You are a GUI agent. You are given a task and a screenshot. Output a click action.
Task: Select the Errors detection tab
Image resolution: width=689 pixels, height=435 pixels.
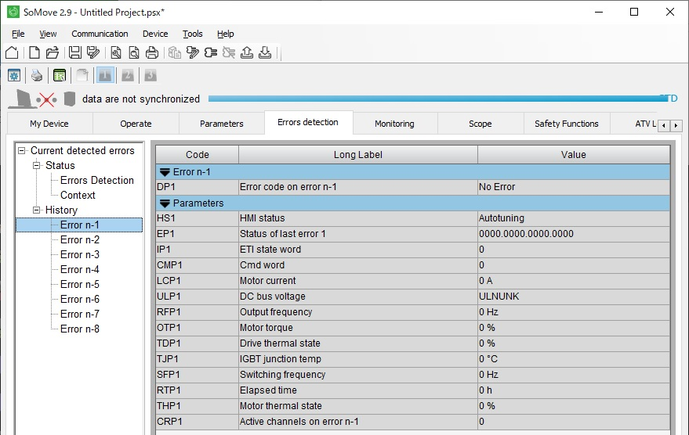(308, 122)
